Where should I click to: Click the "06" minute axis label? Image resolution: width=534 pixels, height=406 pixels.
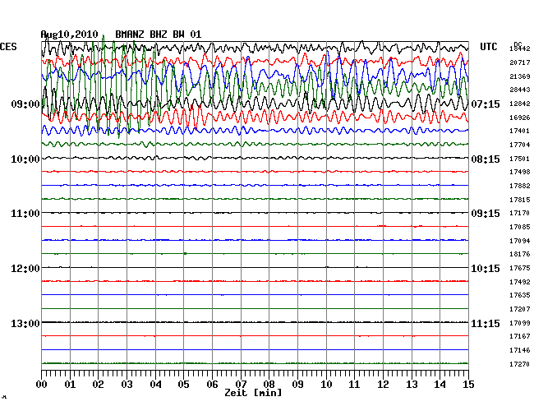(x=212, y=385)
